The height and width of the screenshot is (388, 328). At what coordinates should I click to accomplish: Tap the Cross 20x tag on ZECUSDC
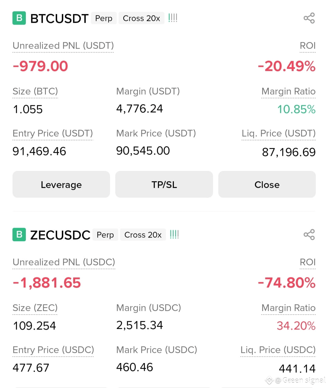[x=143, y=235]
